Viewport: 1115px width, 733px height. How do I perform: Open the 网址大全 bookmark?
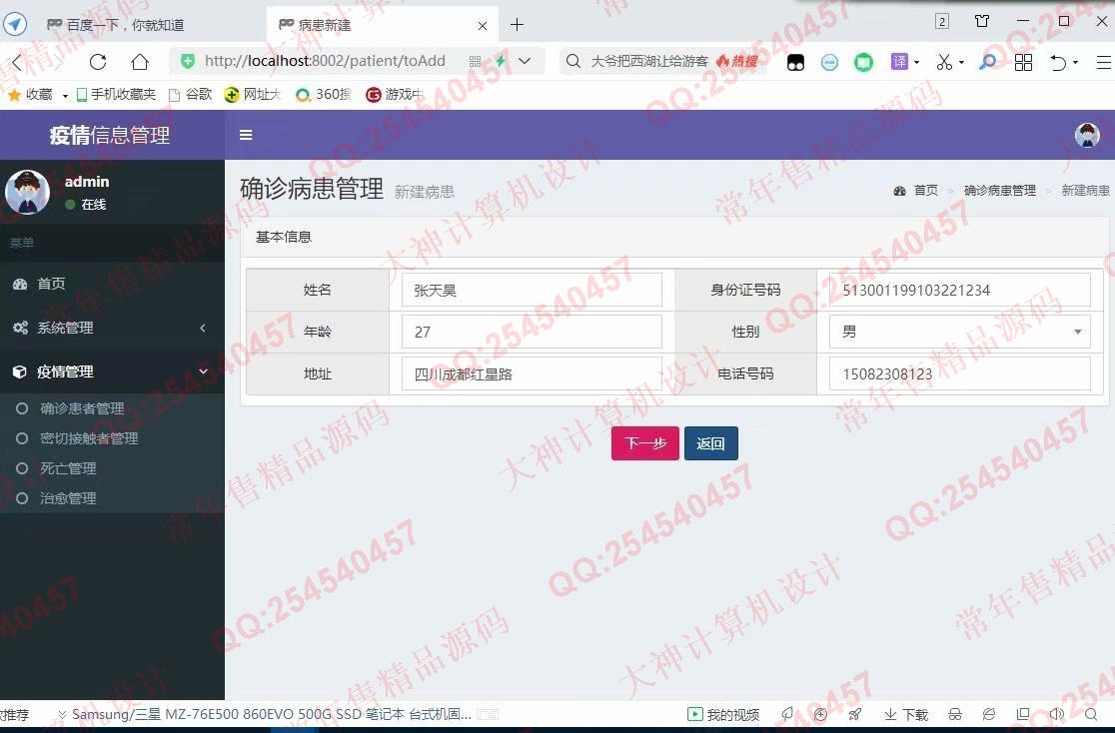(253, 94)
